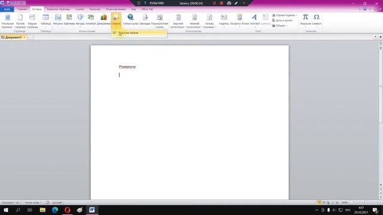Open the Footer (Нижний колонтитул) menu
The height and width of the screenshot is (215, 383).
[194, 21]
